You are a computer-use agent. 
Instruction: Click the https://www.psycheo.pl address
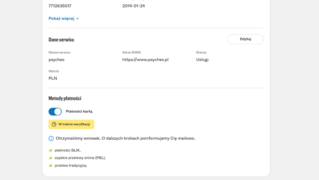[x=145, y=60]
